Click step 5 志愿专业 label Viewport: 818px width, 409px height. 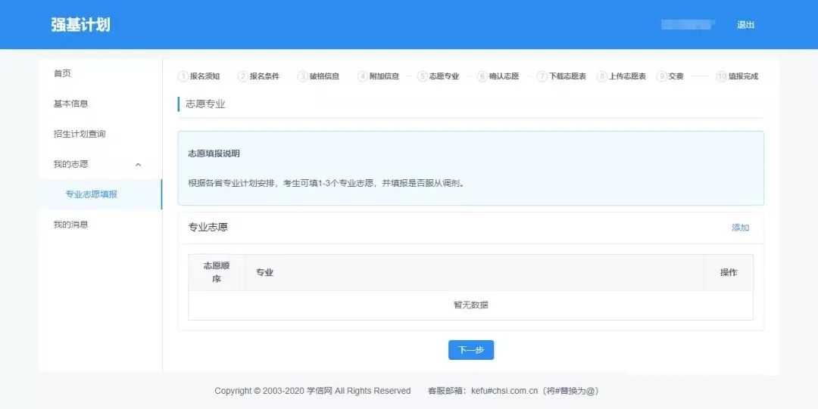click(444, 76)
